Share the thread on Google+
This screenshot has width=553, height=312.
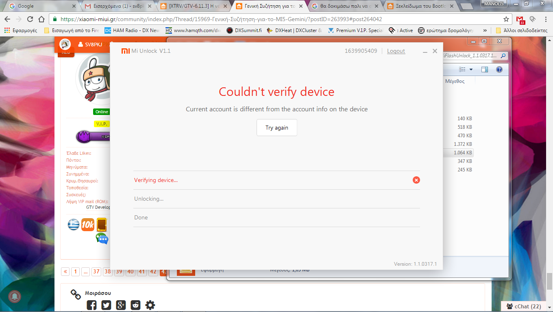point(121,305)
